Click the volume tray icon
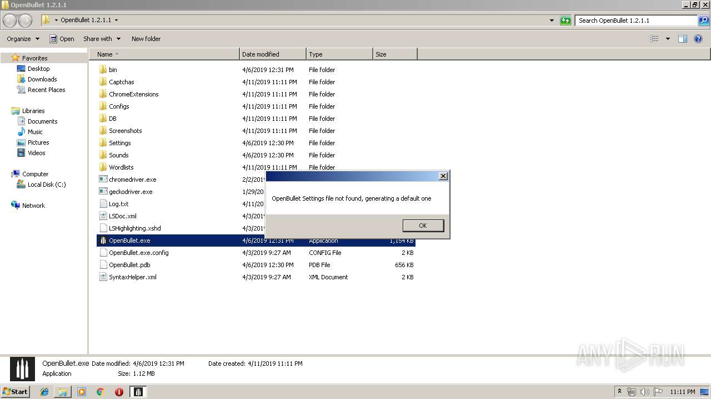Image resolution: width=711 pixels, height=399 pixels. click(x=644, y=392)
